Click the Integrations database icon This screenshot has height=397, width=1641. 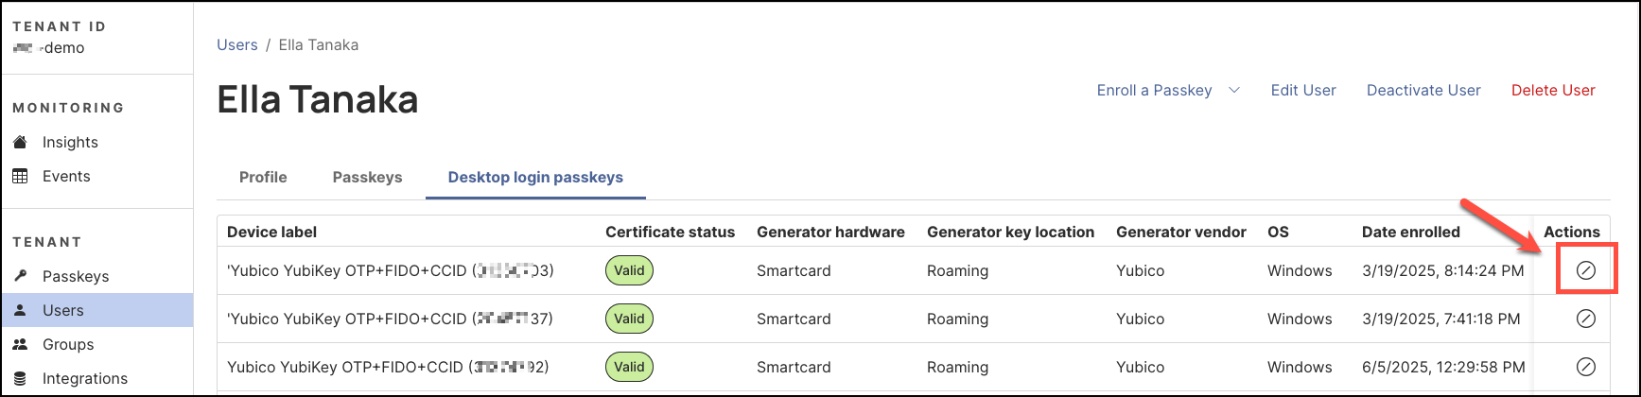[20, 378]
